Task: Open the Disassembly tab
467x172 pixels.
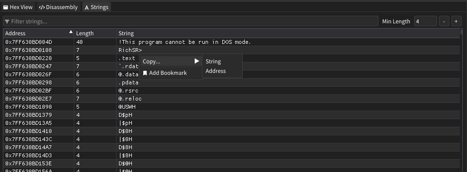Action: pyautogui.click(x=59, y=7)
